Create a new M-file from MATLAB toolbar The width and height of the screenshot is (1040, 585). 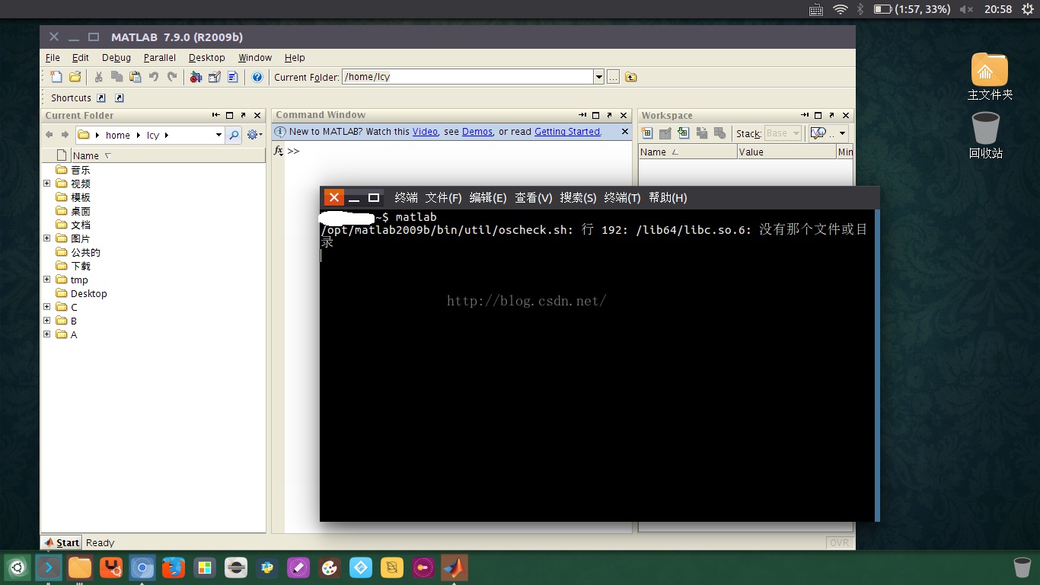(x=56, y=77)
